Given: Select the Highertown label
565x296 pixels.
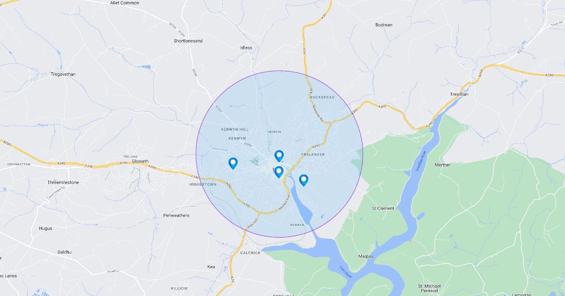Looking at the screenshot, I should pyautogui.click(x=202, y=184).
